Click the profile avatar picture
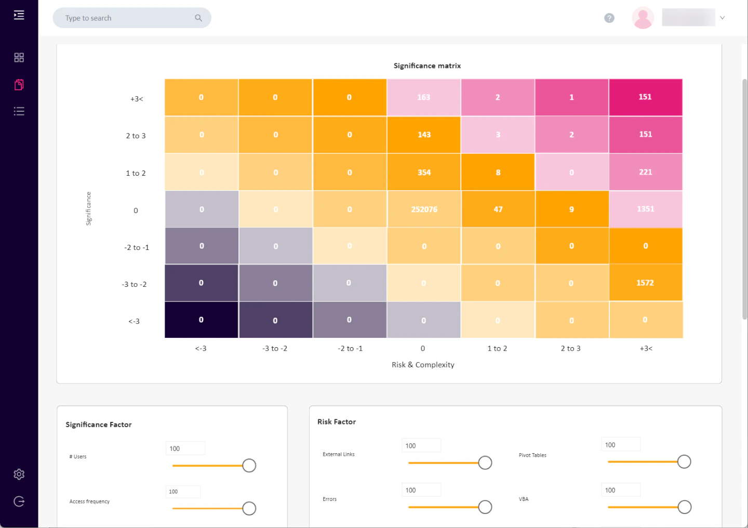Viewport: 748px width, 528px height. [x=643, y=17]
